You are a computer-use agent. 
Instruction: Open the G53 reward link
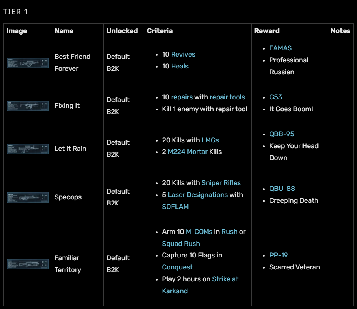(x=275, y=97)
